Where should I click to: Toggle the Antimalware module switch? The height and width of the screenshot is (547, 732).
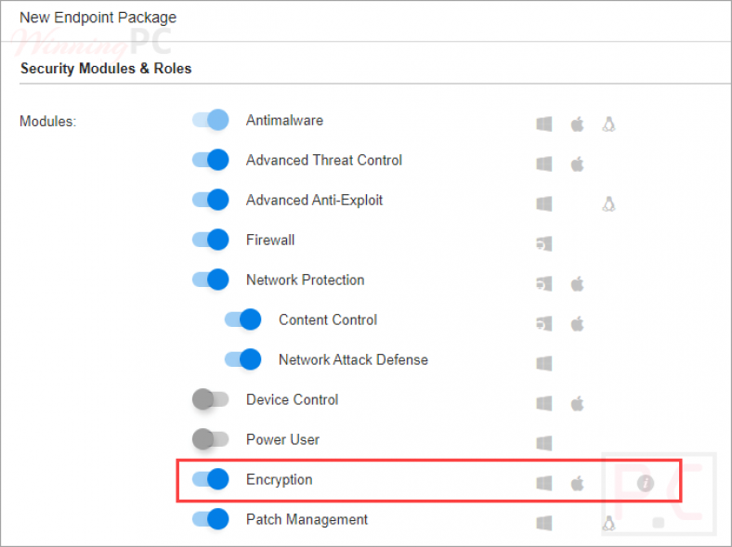pyautogui.click(x=211, y=121)
